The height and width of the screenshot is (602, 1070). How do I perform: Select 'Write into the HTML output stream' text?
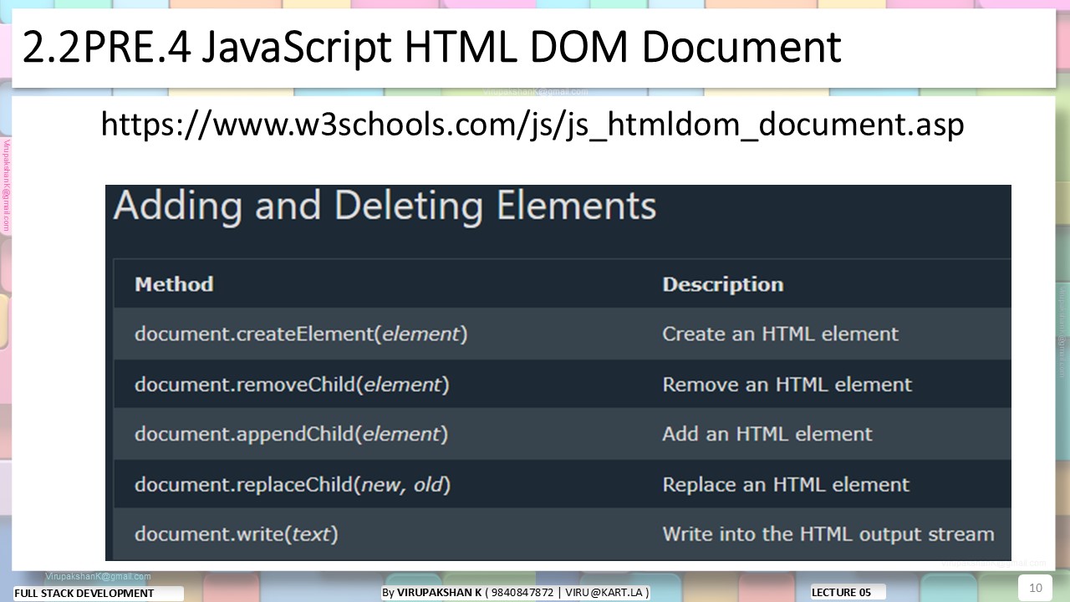[x=828, y=534]
